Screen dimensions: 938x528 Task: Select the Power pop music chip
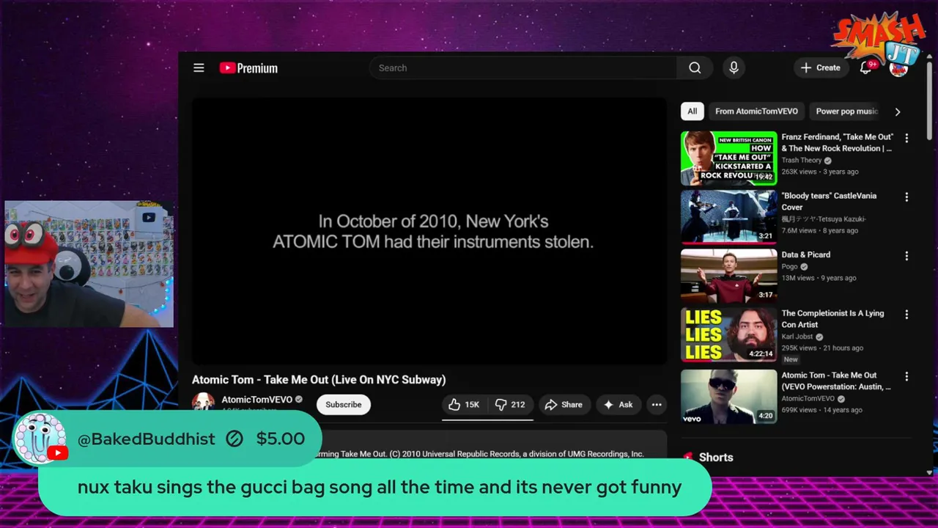coord(846,111)
